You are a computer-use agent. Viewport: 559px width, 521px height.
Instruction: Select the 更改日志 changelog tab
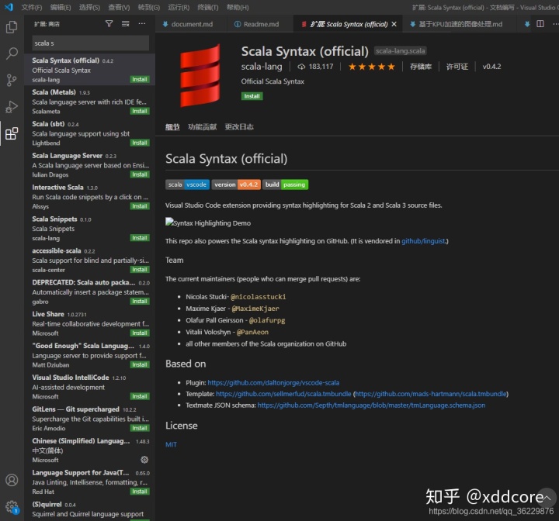click(x=239, y=127)
